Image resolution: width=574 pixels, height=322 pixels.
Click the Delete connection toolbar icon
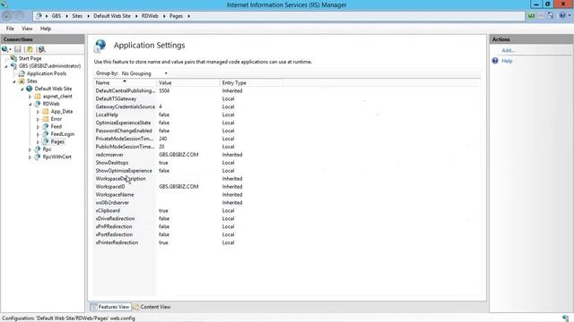(x=41, y=49)
